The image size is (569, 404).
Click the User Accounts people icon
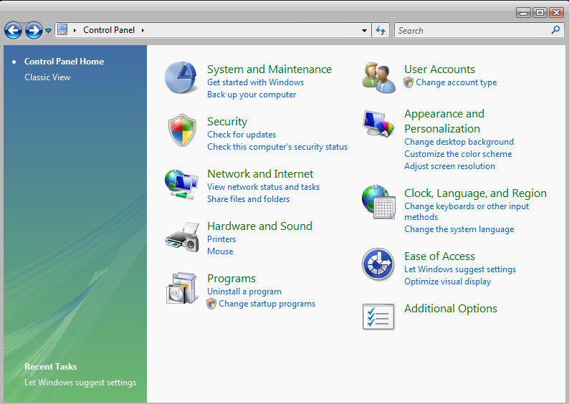(379, 77)
